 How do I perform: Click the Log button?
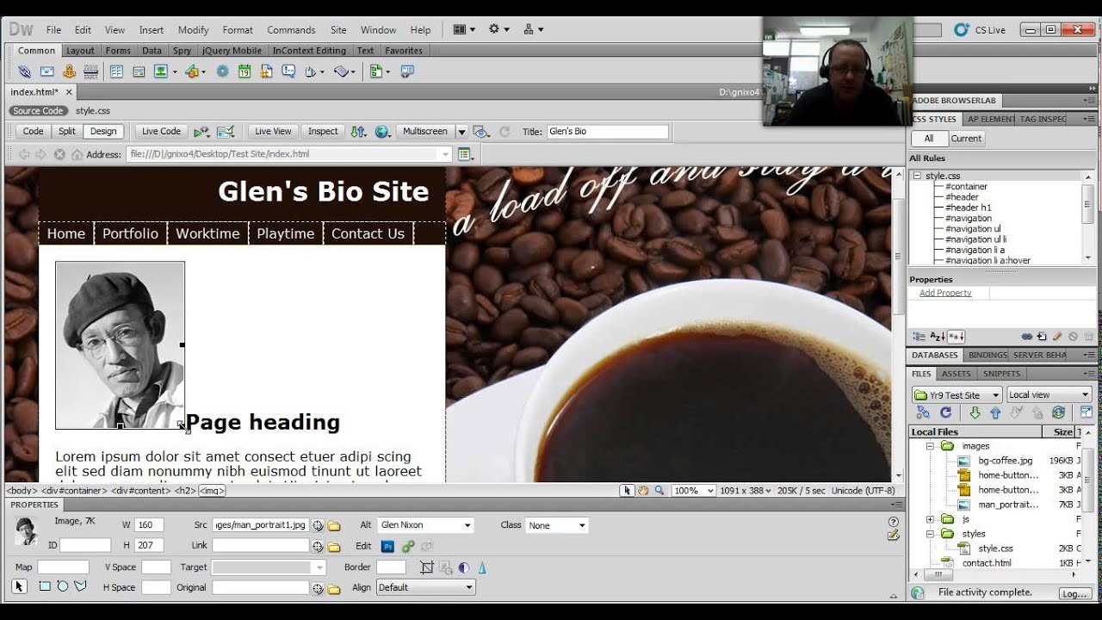pos(1074,593)
